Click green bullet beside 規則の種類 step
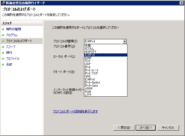This screenshot has height=136, width=185. 3,29
